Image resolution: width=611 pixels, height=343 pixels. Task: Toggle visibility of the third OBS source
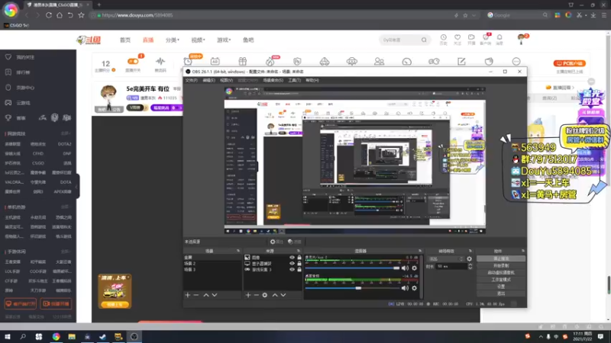pos(292,270)
